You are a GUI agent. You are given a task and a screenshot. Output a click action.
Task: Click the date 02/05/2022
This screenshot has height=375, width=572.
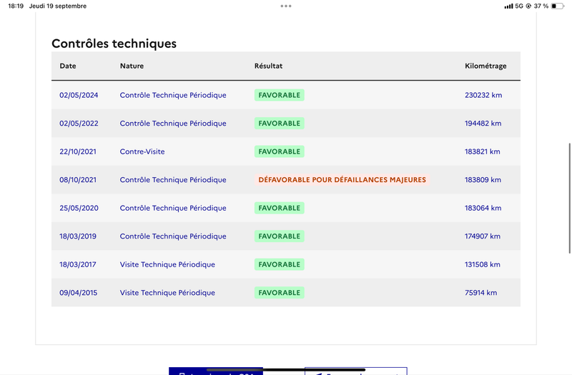[x=79, y=124]
